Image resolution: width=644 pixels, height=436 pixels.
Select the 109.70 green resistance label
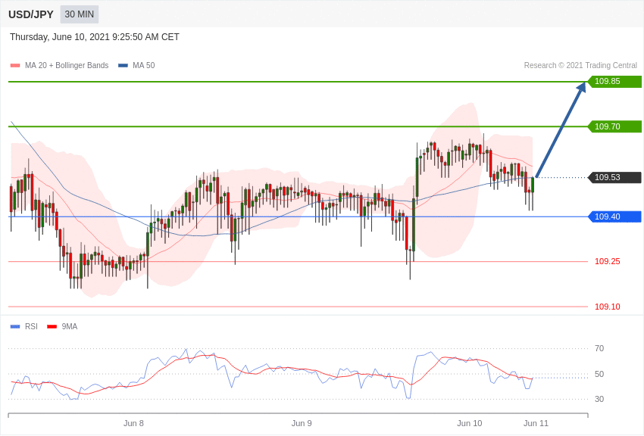click(x=615, y=126)
